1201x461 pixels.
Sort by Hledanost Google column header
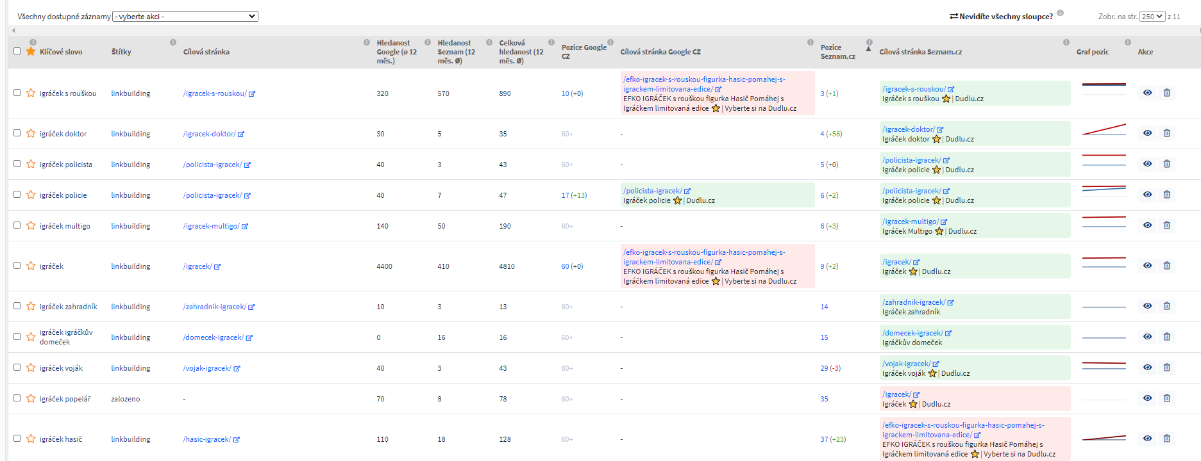click(x=397, y=52)
